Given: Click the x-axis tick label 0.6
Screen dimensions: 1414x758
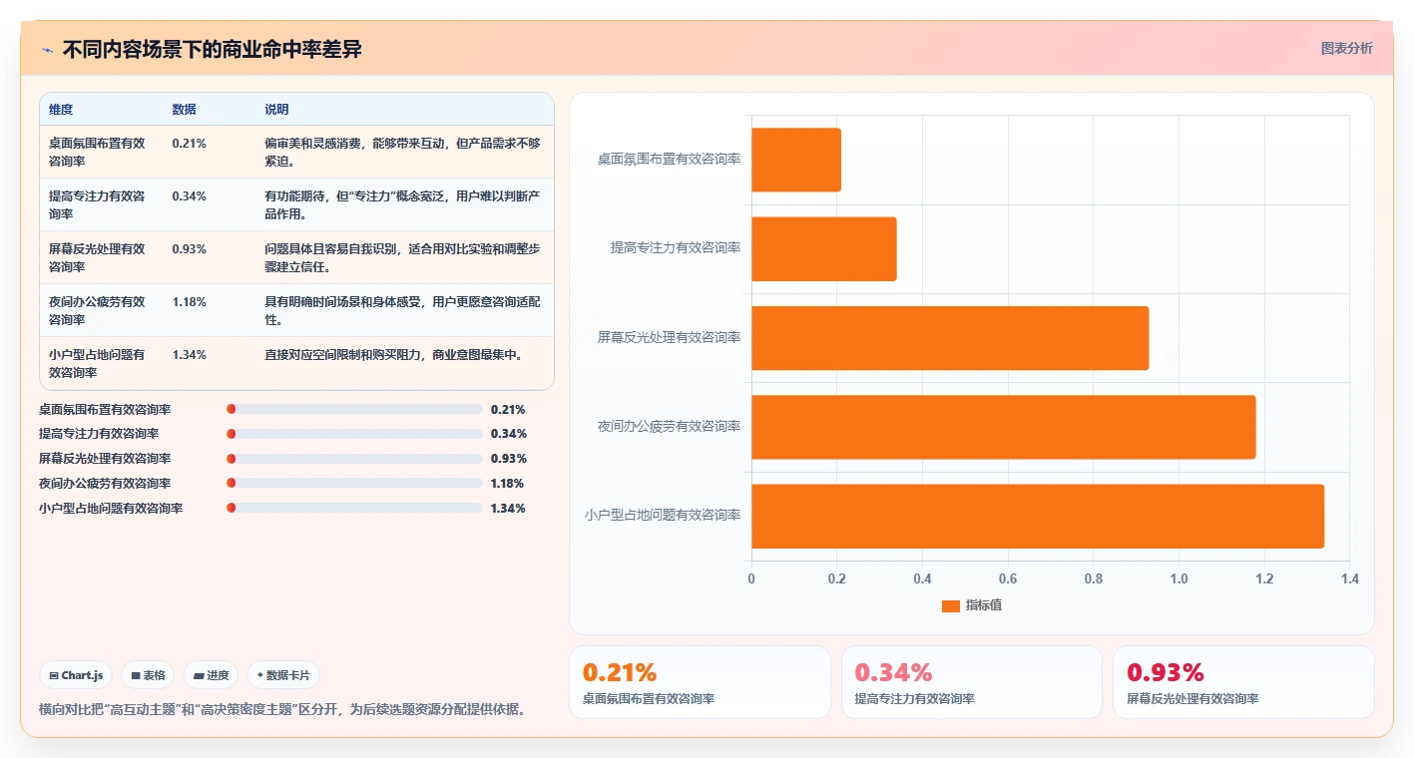Looking at the screenshot, I should (1008, 579).
